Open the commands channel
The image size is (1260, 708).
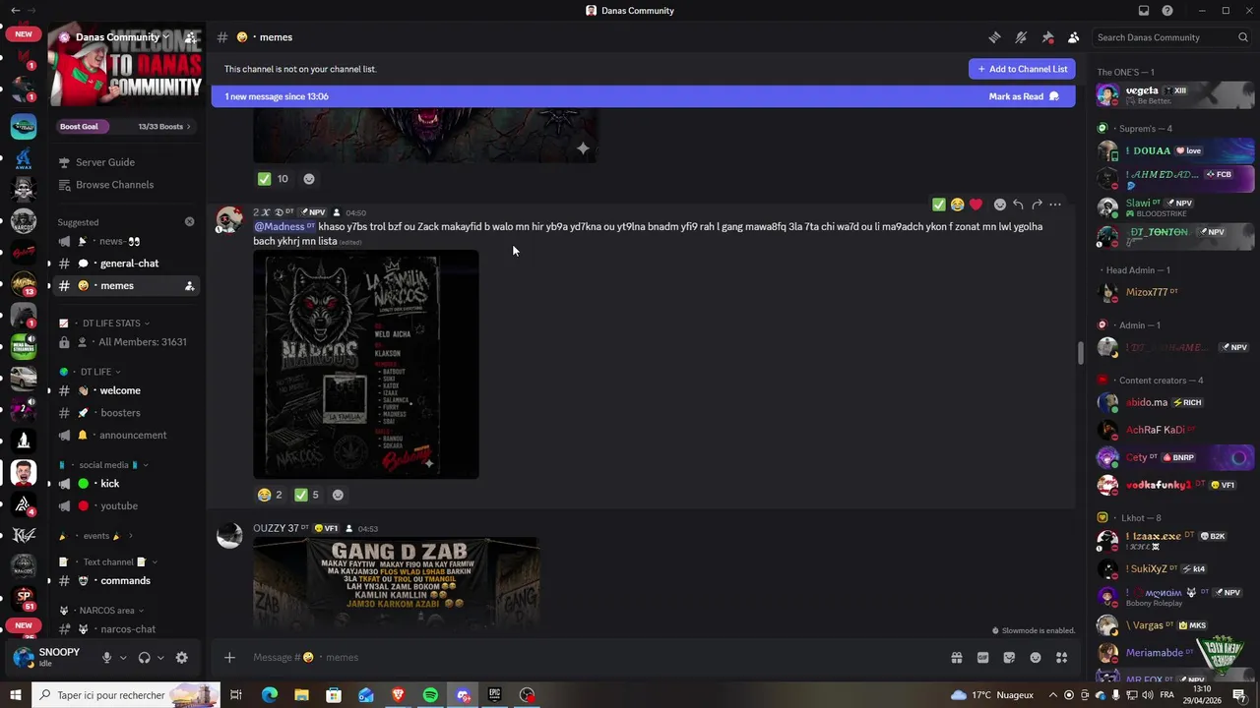[x=125, y=580]
